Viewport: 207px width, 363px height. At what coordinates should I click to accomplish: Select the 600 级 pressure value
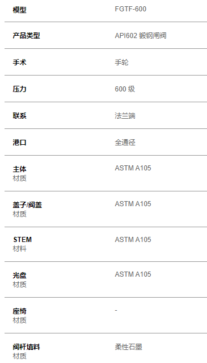pos(125,89)
